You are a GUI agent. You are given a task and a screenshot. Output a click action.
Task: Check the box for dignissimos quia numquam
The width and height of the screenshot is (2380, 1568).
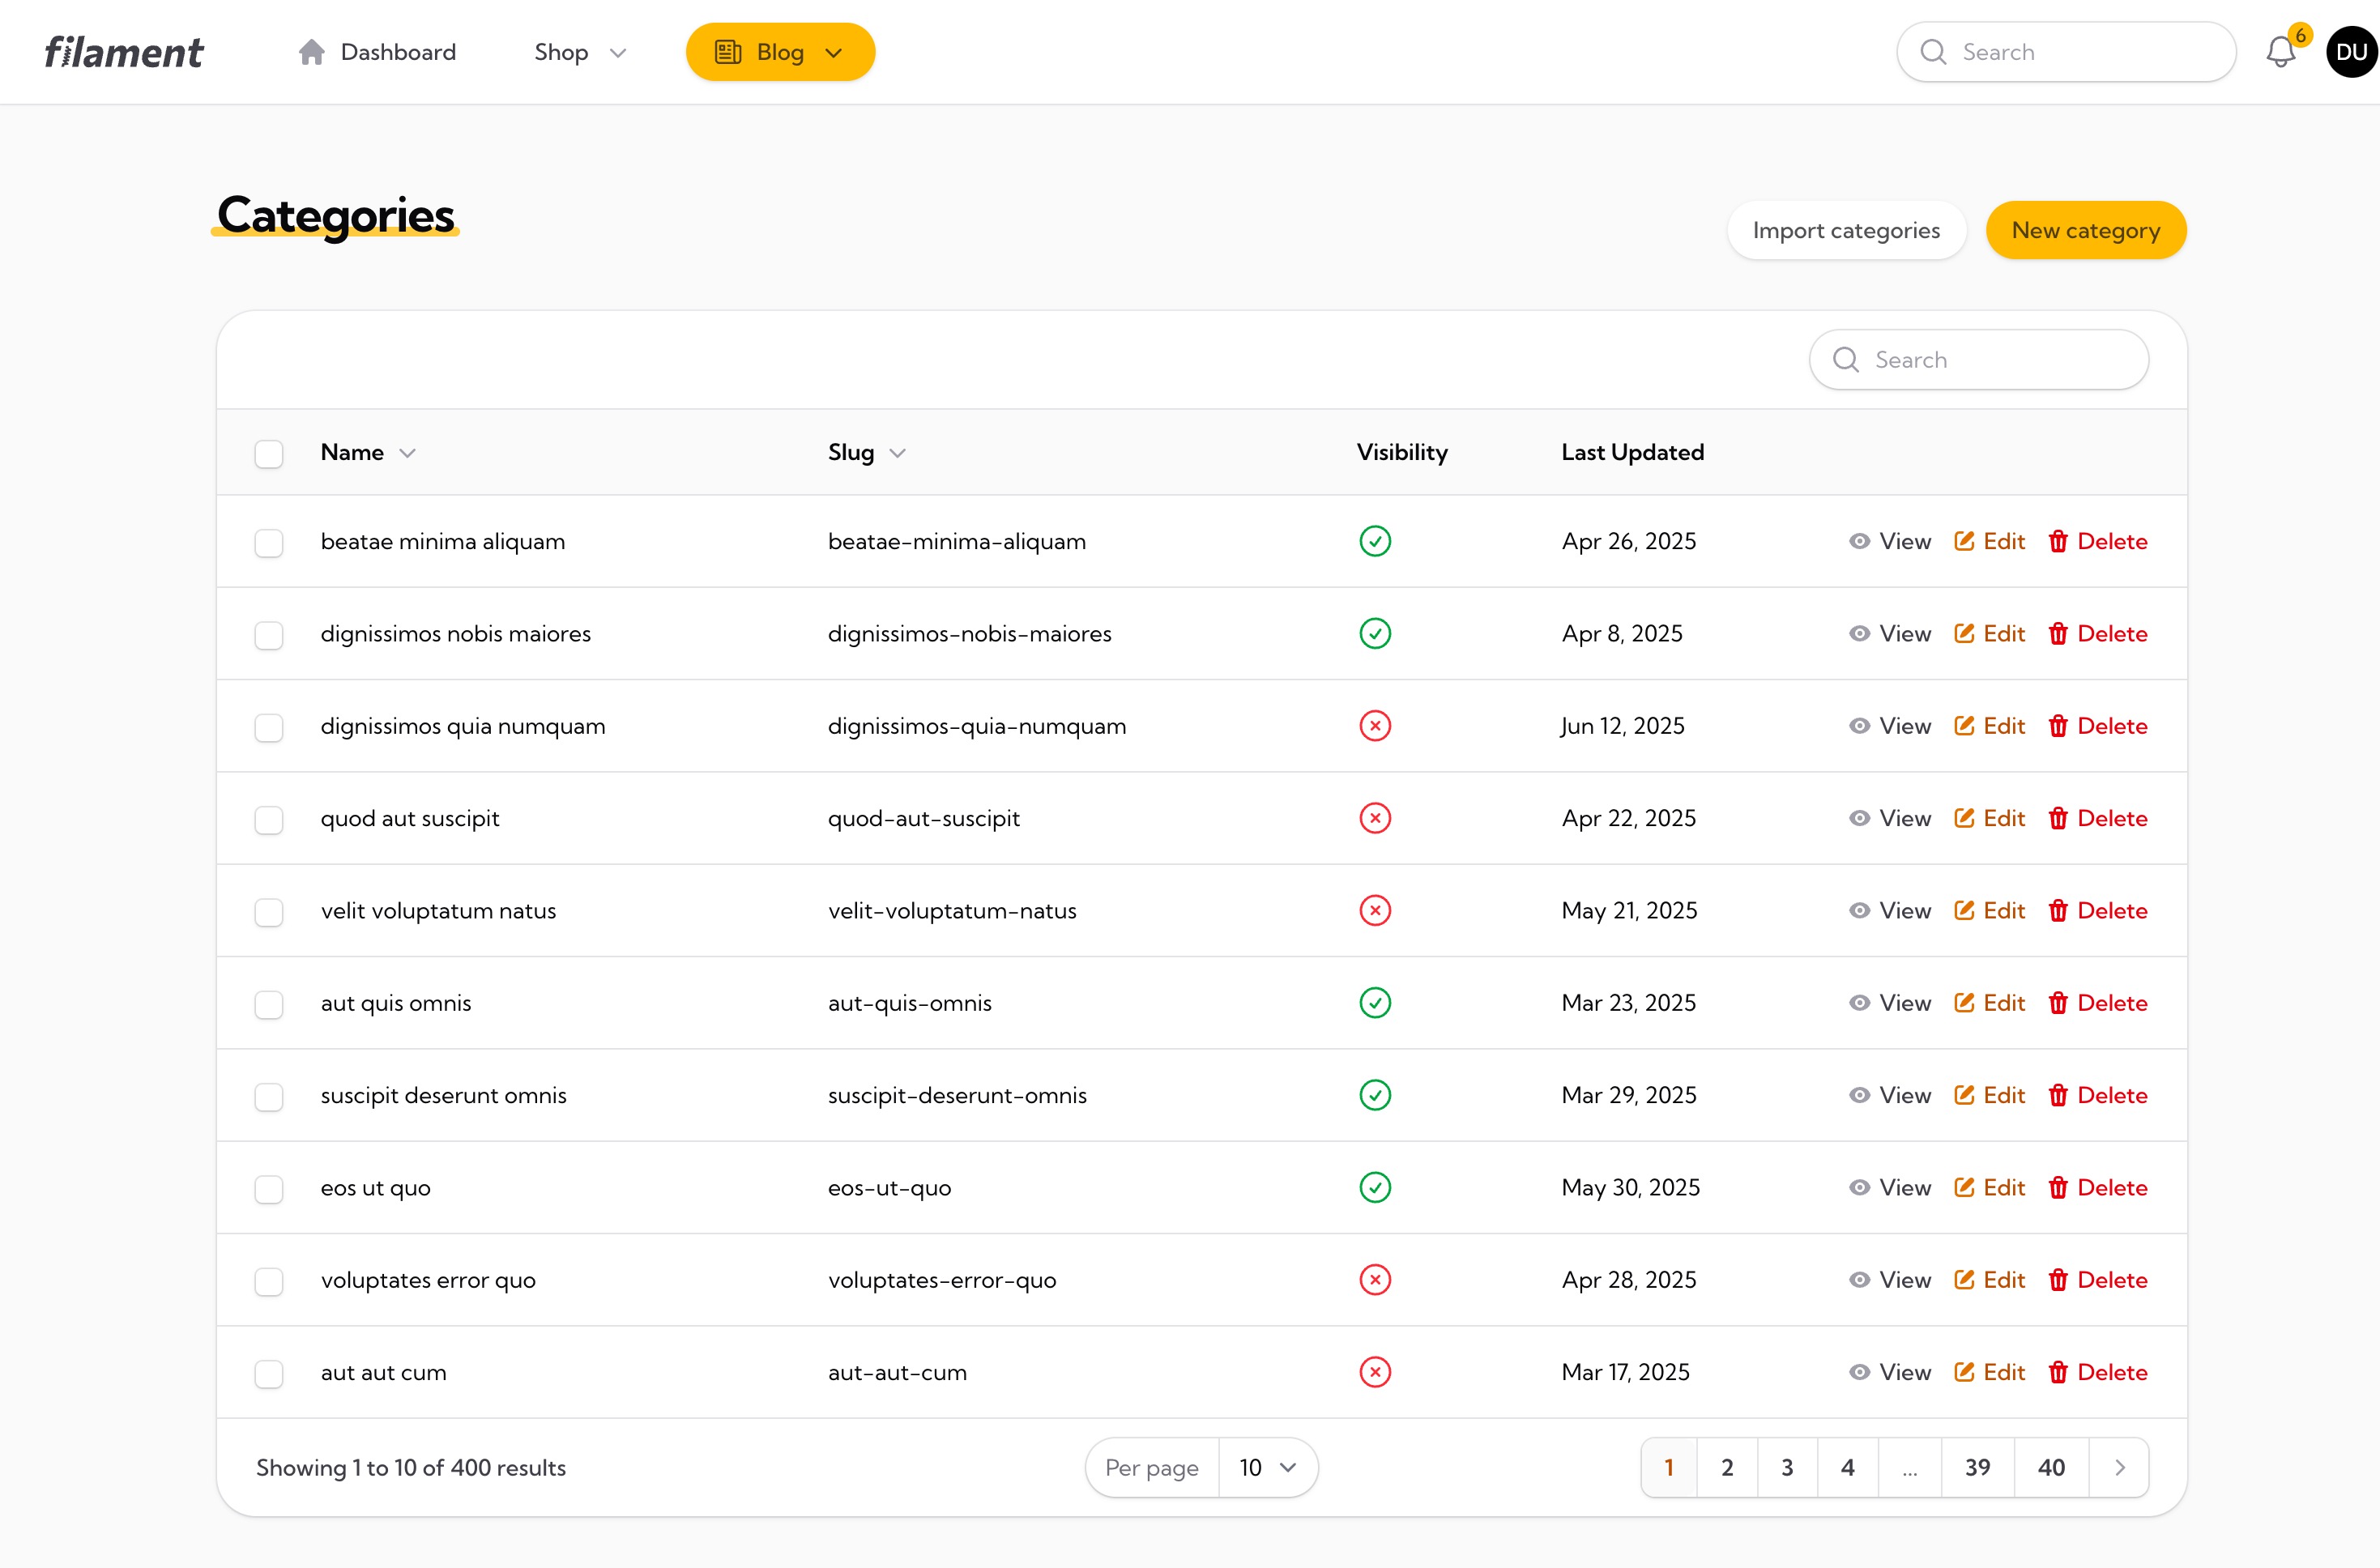click(x=269, y=728)
